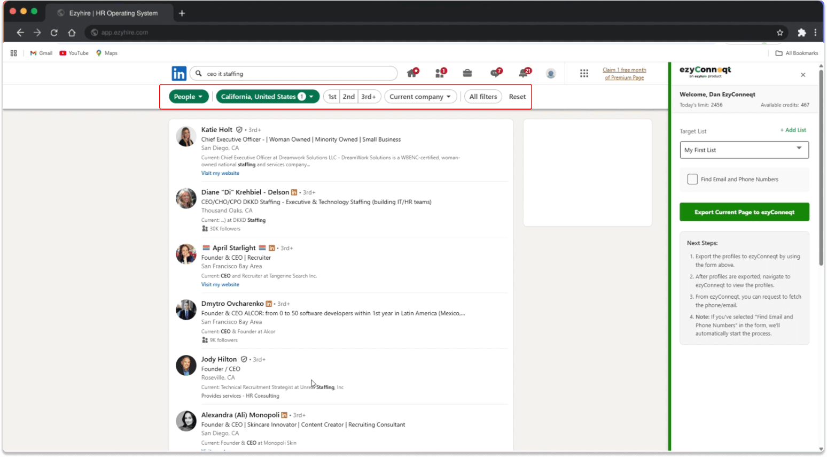Open the Maps bookmark
Viewport: 827px width, 457px height.
pyautogui.click(x=107, y=53)
